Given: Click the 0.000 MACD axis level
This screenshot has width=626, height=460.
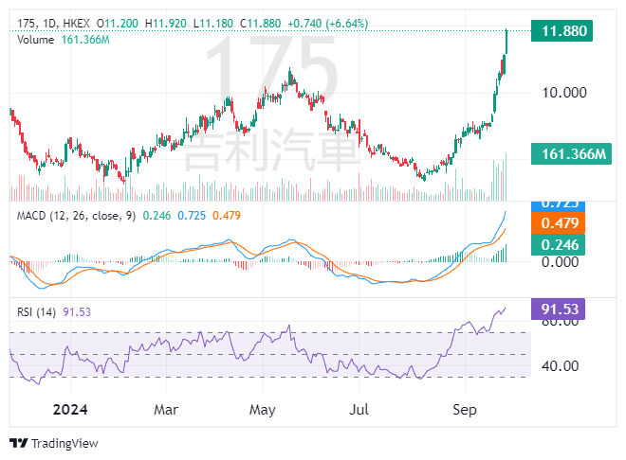Looking at the screenshot, I should point(560,261).
